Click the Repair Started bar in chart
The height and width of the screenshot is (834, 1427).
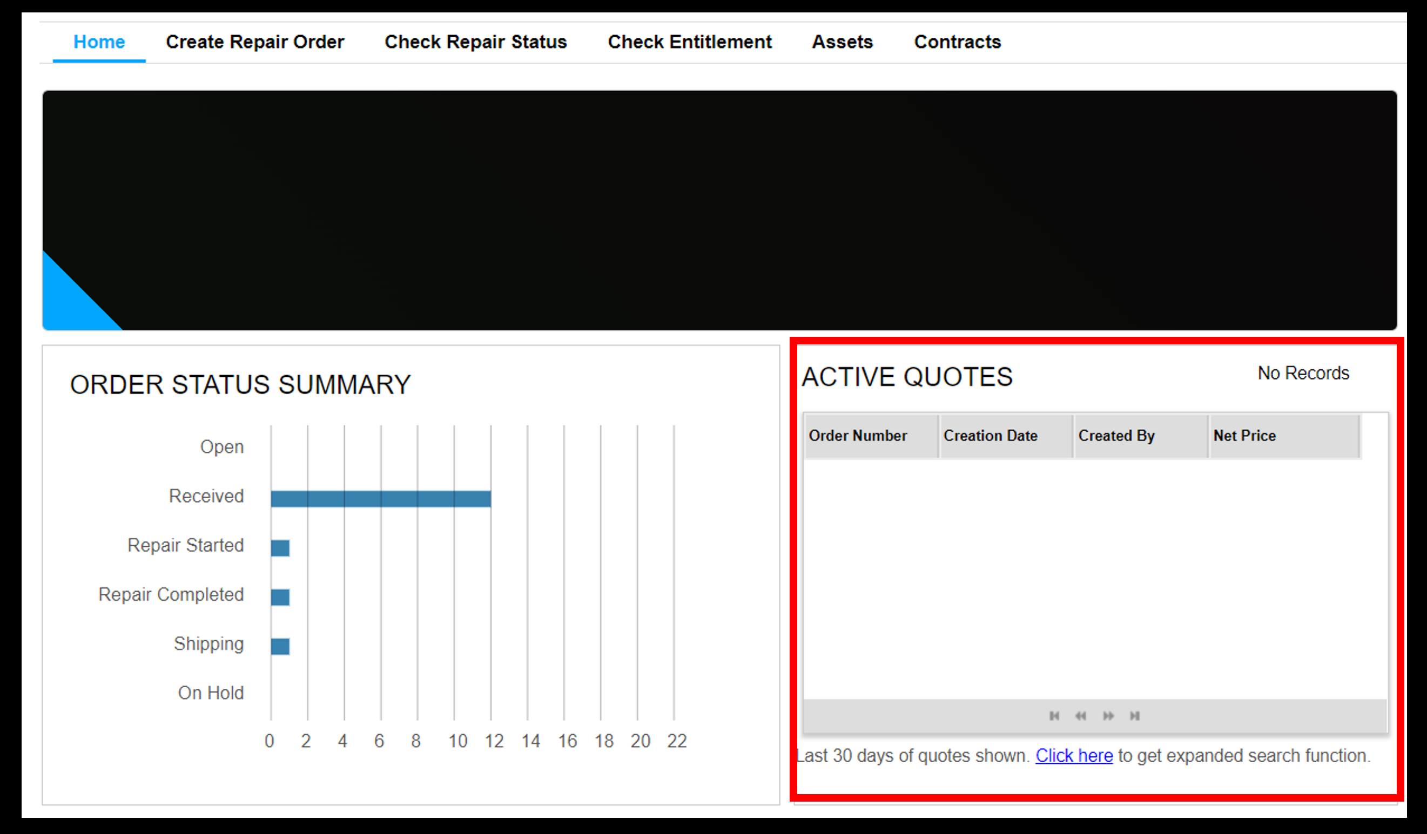(280, 548)
